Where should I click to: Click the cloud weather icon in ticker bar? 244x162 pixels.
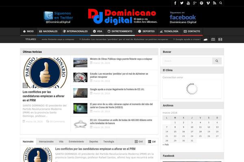pos(205,40)
